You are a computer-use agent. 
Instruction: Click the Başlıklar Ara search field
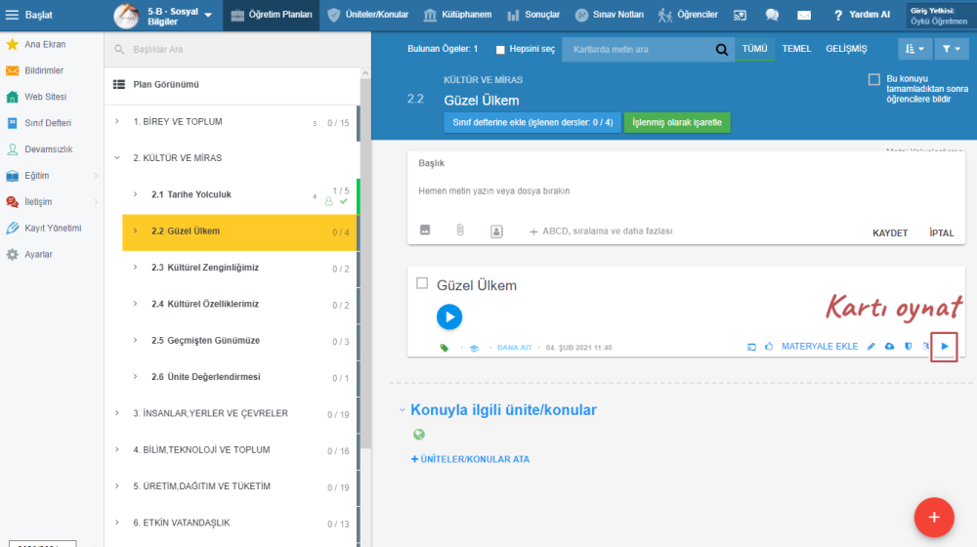(236, 49)
